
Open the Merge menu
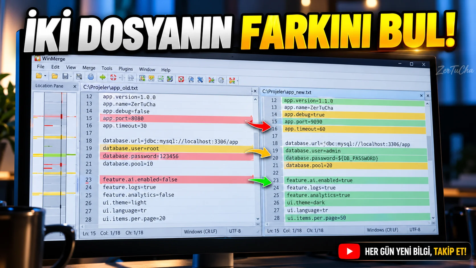pos(89,68)
